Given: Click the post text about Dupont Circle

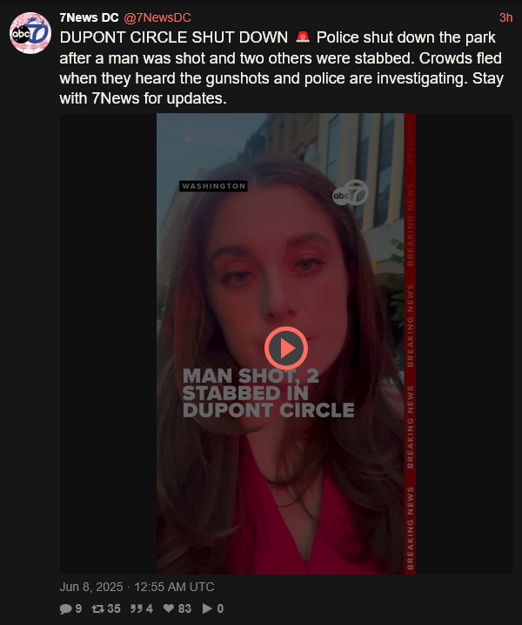Looking at the screenshot, I should 281,68.
